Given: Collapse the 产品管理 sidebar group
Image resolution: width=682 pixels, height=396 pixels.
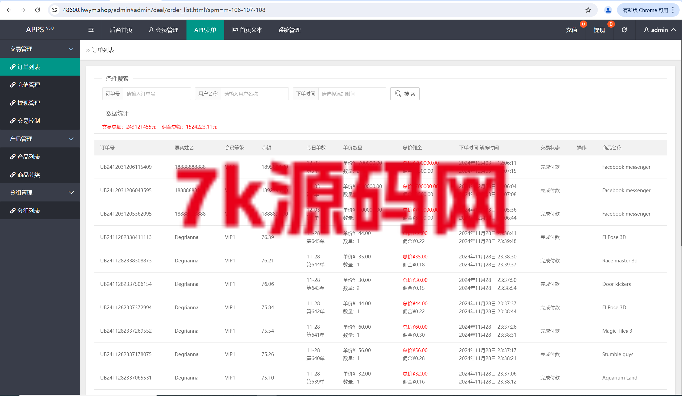Looking at the screenshot, I should 40,139.
